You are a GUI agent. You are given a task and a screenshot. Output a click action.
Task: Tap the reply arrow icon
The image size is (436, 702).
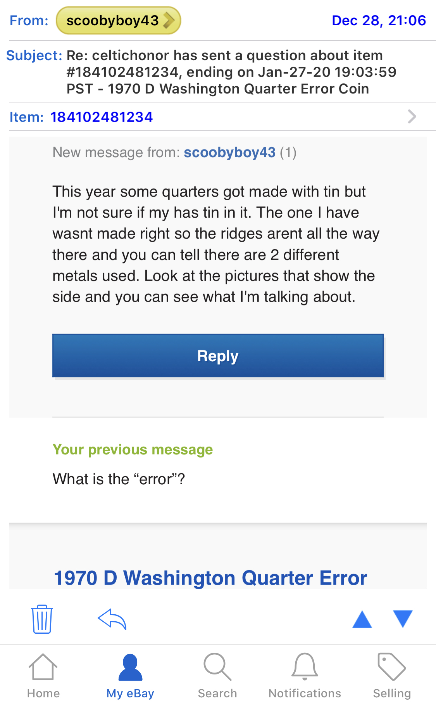112,619
